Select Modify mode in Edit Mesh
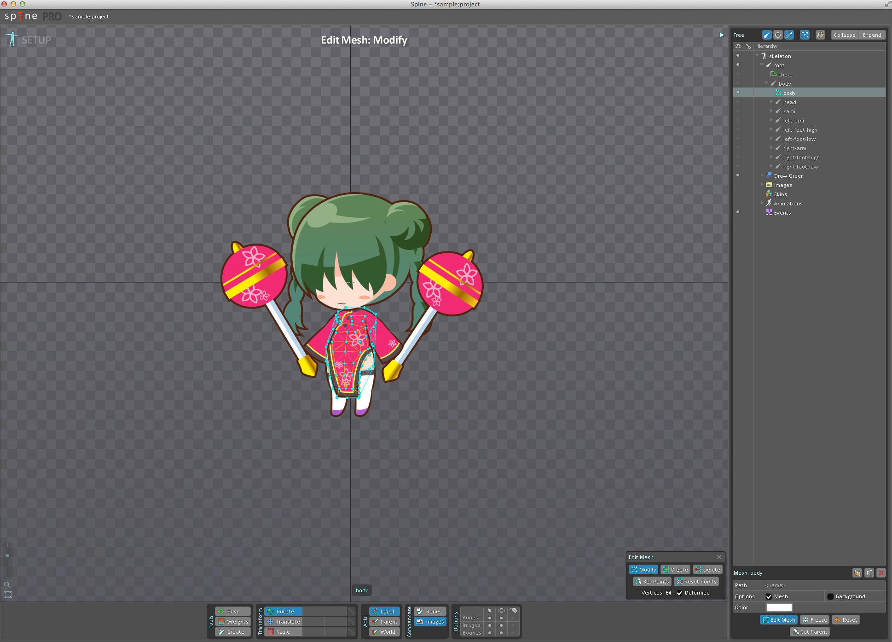The image size is (892, 642). (643, 570)
